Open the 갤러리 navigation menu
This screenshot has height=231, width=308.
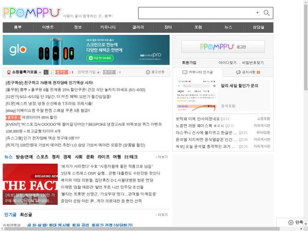coord(138,27)
